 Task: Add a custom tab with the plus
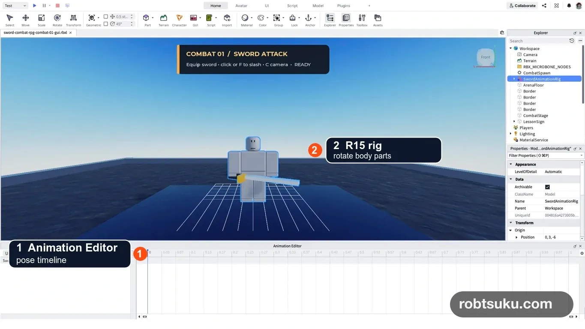pyautogui.click(x=369, y=6)
